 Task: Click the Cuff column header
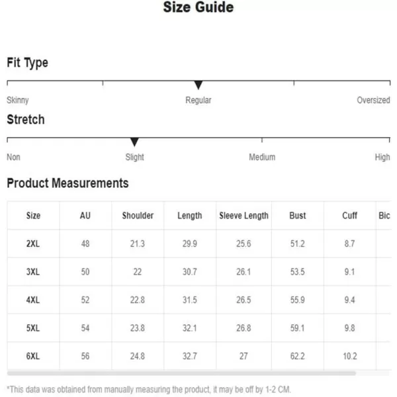(x=349, y=216)
